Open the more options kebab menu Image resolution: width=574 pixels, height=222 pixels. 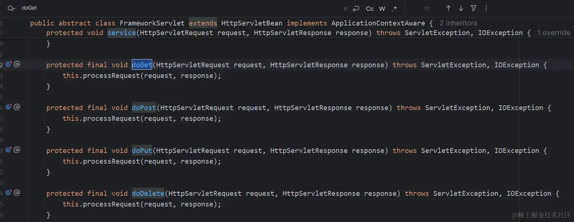pos(486,8)
